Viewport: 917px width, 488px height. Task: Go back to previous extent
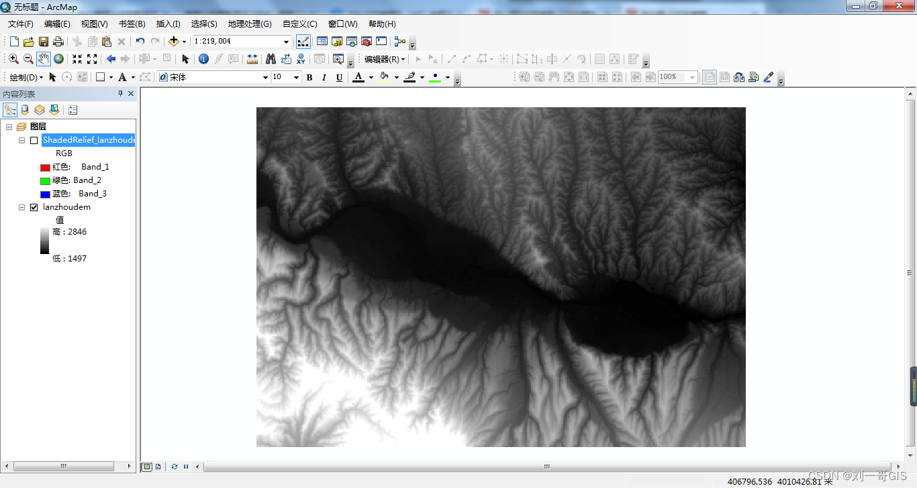[x=111, y=59]
